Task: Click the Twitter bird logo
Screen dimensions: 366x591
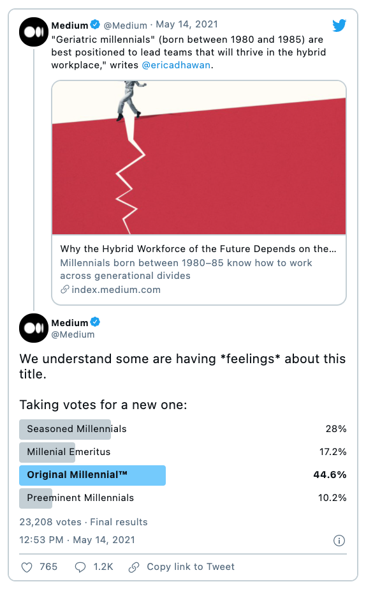Action: click(339, 26)
